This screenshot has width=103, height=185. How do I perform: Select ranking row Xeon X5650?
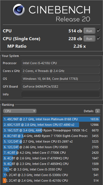pyautogui.click(x=51, y=147)
